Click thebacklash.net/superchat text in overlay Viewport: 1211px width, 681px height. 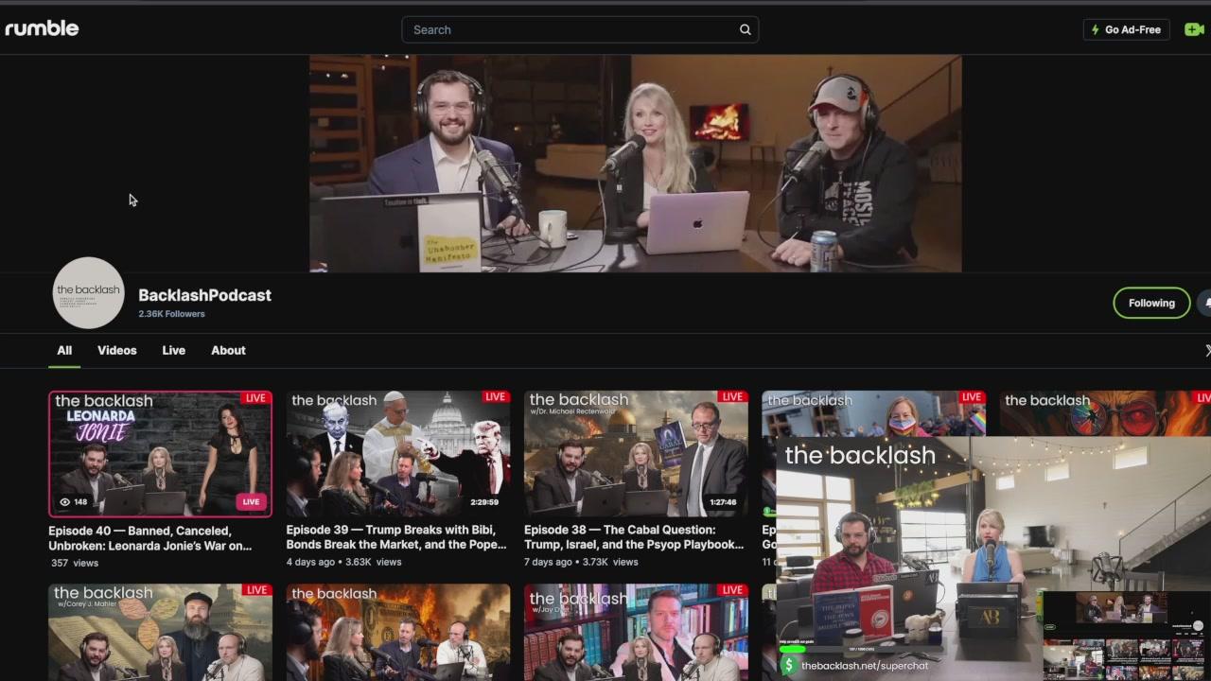[864, 666]
